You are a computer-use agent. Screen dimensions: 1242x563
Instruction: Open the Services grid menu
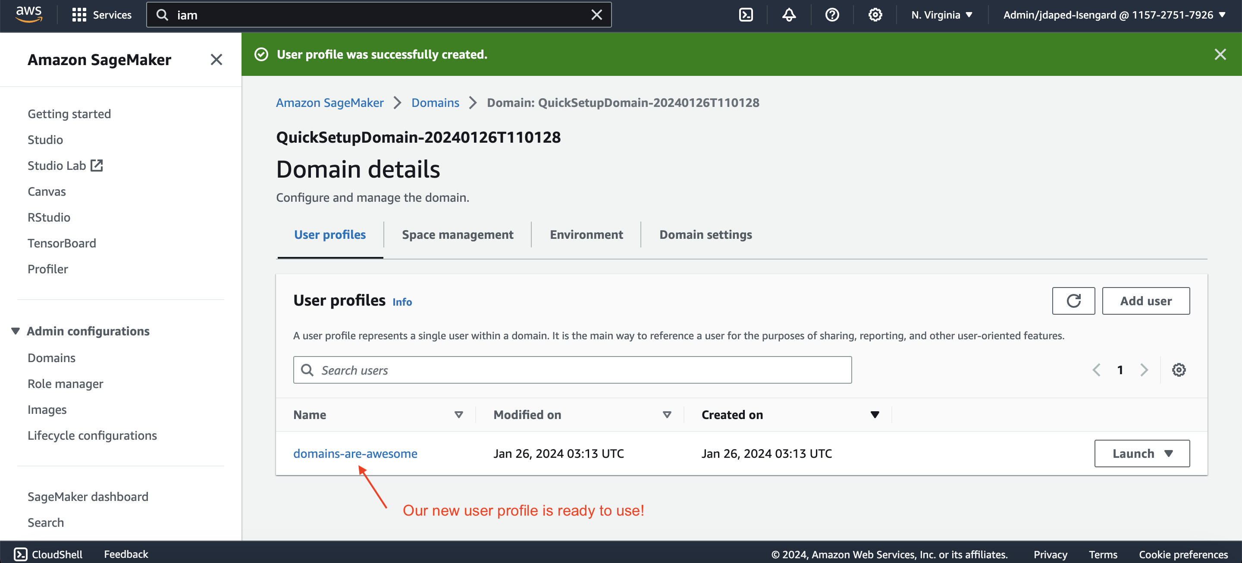(79, 15)
